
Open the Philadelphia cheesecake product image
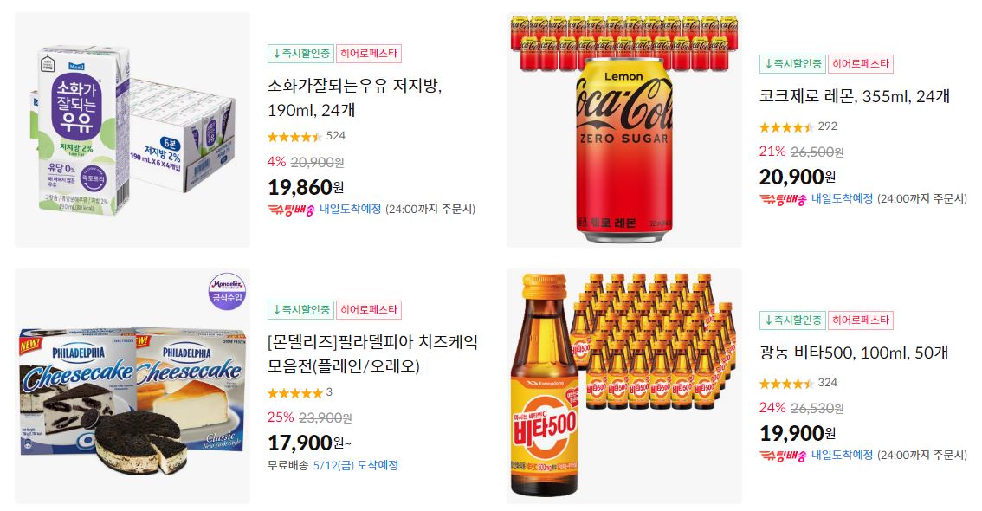coord(132,386)
